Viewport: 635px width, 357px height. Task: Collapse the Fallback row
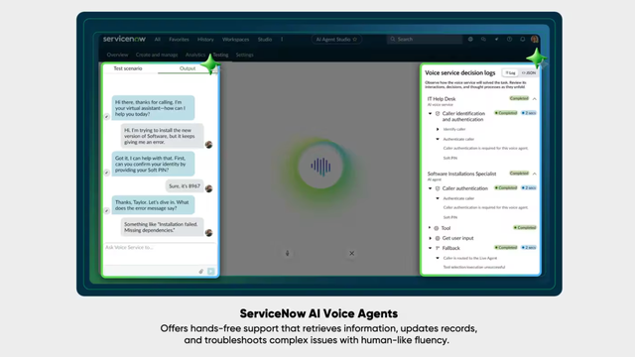[x=430, y=248]
